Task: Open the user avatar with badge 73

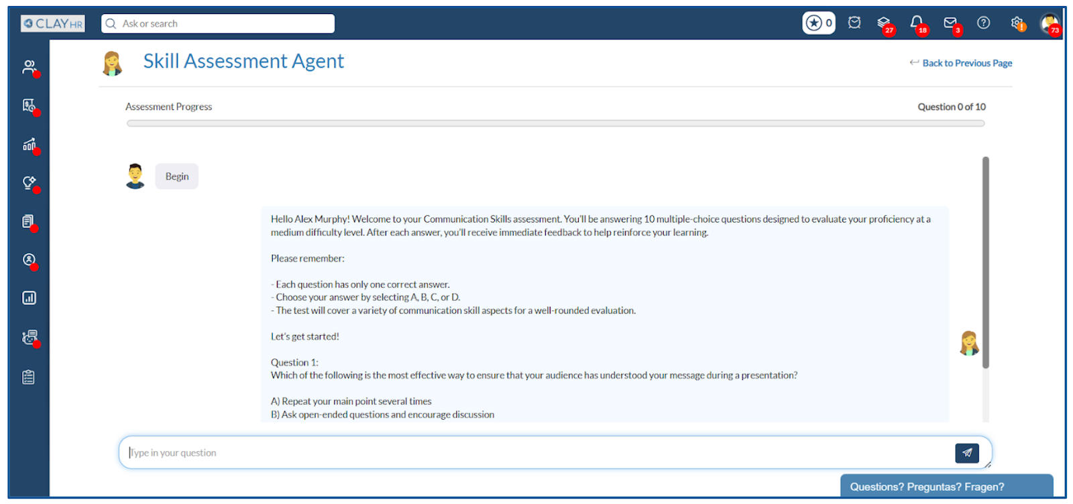Action: tap(1050, 24)
